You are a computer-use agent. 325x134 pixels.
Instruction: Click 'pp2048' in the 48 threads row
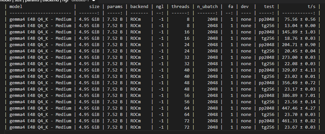tap(267, 83)
